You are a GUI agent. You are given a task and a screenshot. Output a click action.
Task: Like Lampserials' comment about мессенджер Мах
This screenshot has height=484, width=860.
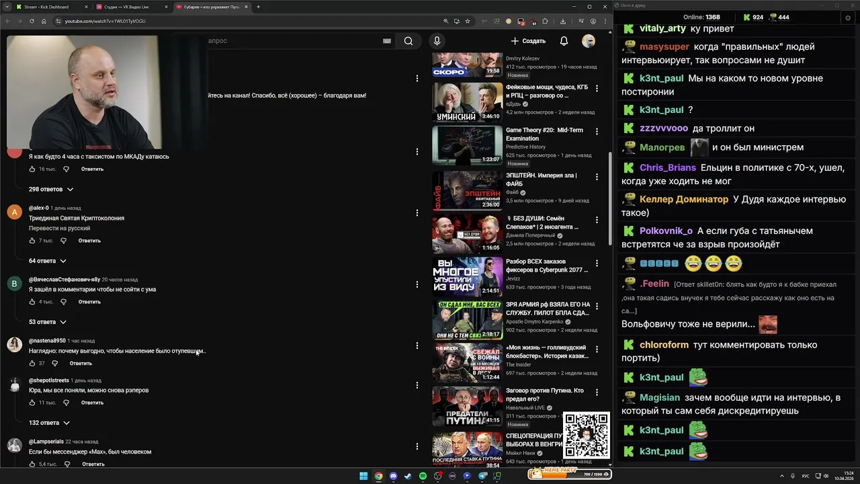click(x=32, y=464)
